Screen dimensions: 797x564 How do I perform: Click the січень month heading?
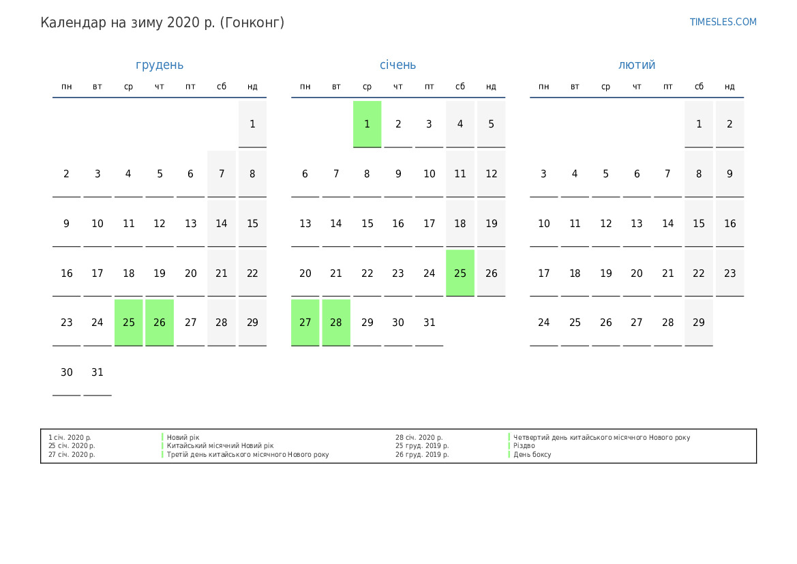coord(398,65)
